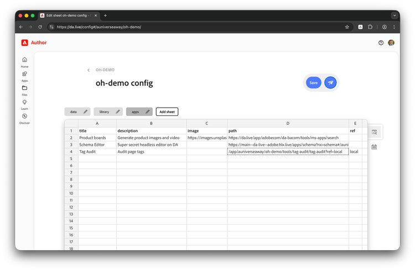
Task: Click the paper plane publish icon
Action: click(x=330, y=83)
